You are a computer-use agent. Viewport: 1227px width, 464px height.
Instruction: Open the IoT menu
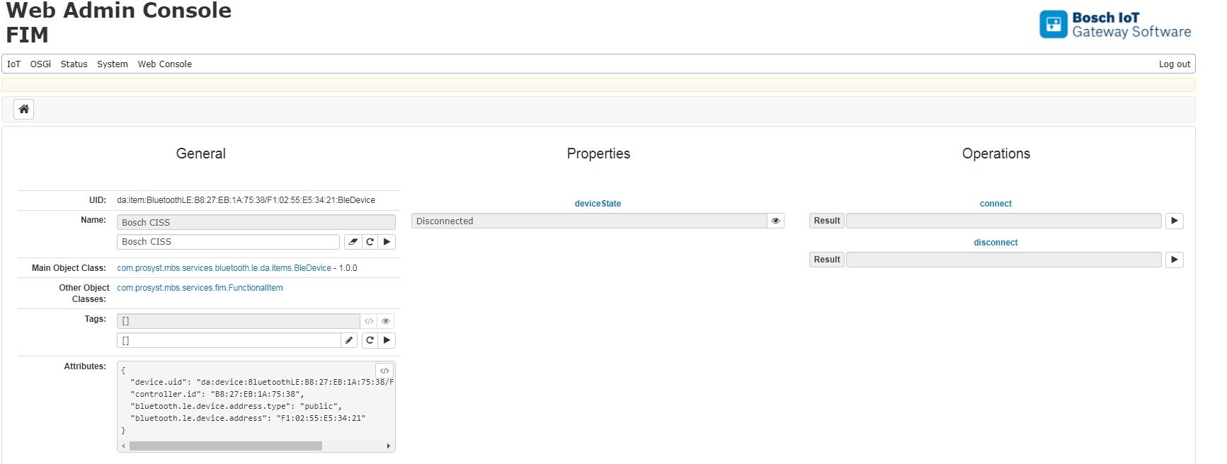13,64
